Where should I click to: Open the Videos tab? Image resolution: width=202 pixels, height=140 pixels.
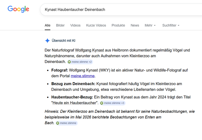click(75, 25)
